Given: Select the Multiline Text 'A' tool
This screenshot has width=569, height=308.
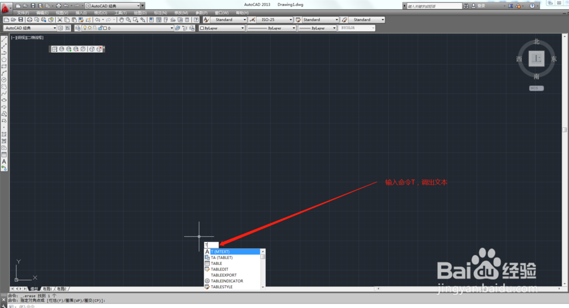Looking at the screenshot, I should coord(4,161).
